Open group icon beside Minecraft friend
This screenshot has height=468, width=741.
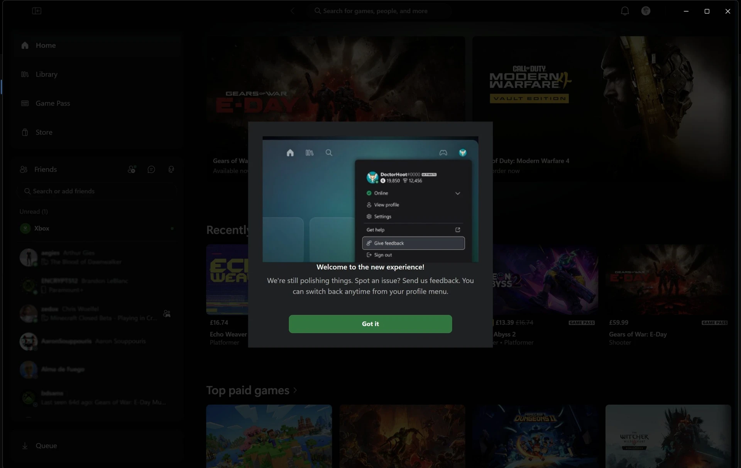click(x=167, y=314)
